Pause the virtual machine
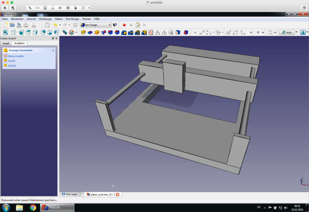309x212 pixels. point(5,8)
